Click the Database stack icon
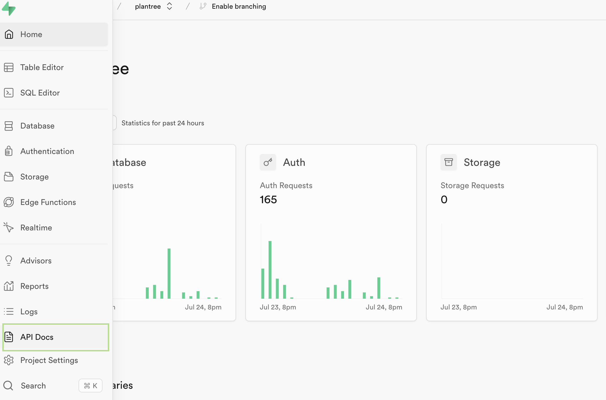 point(9,126)
